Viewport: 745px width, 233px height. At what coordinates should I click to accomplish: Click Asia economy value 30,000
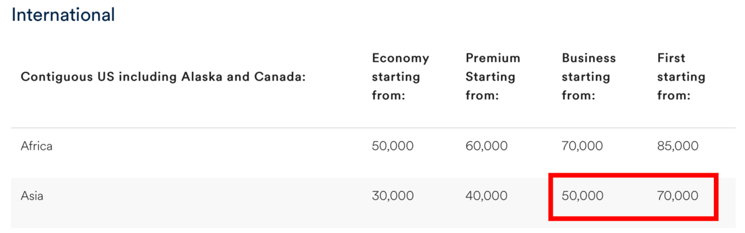(393, 196)
